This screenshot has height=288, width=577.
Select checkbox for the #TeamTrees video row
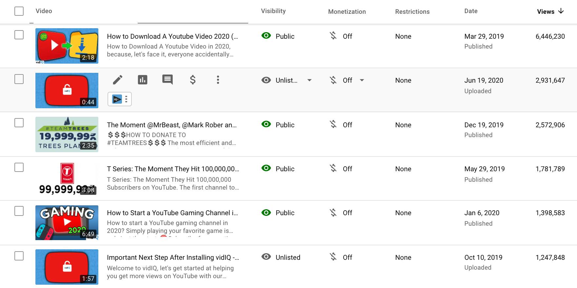point(19,123)
